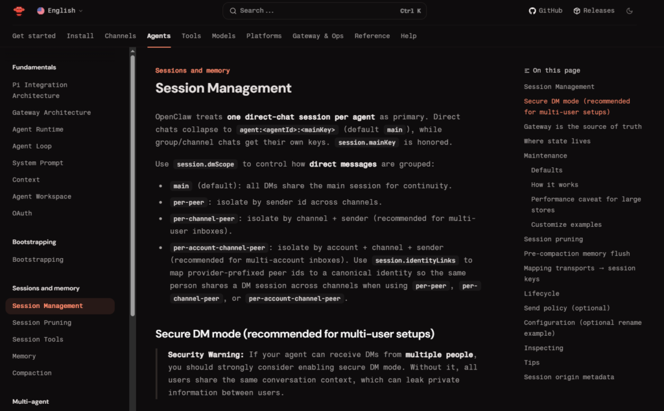This screenshot has width=664, height=411.
Task: Click the OpenClaw red logo icon
Action: 19,10
